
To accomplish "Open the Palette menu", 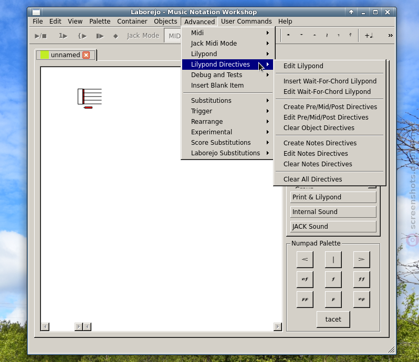I will (100, 22).
